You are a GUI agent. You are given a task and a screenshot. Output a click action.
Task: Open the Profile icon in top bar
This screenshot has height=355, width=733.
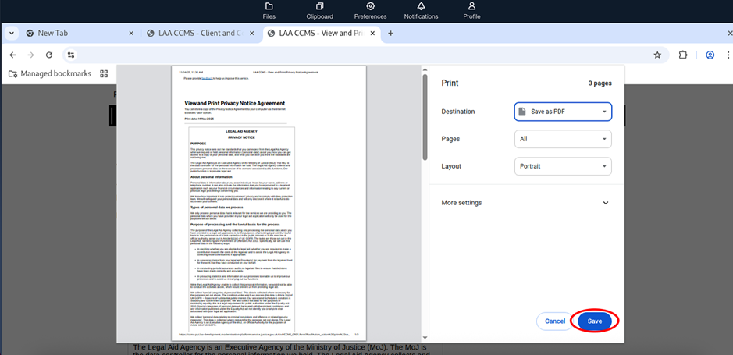point(471,10)
